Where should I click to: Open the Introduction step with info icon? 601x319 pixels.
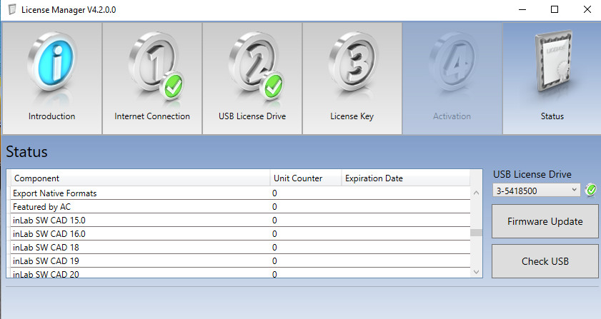coord(51,79)
